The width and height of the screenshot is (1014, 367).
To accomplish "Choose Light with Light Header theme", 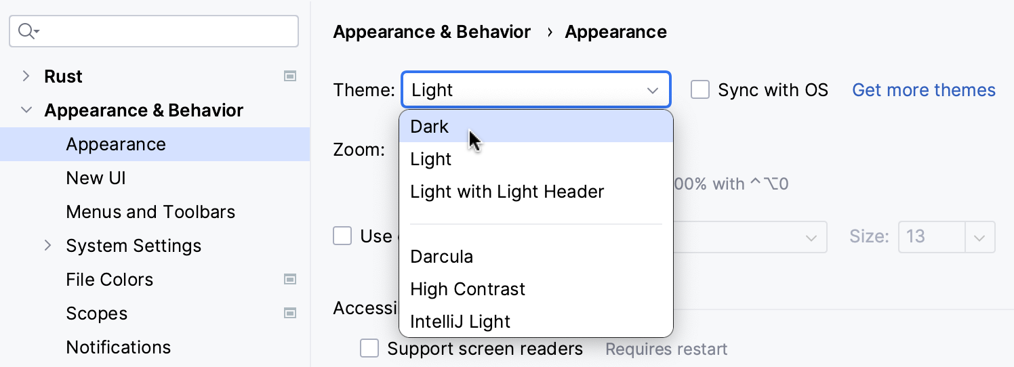I will pos(507,192).
